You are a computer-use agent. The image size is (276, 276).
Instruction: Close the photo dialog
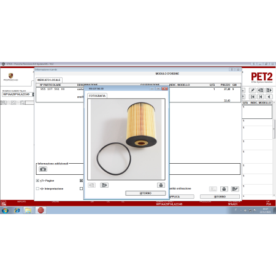pos(164,88)
